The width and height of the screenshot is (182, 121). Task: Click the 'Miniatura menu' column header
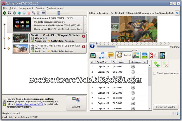139,62
